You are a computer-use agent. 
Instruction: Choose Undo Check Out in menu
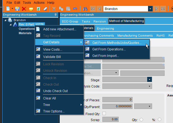[x=59, y=91]
